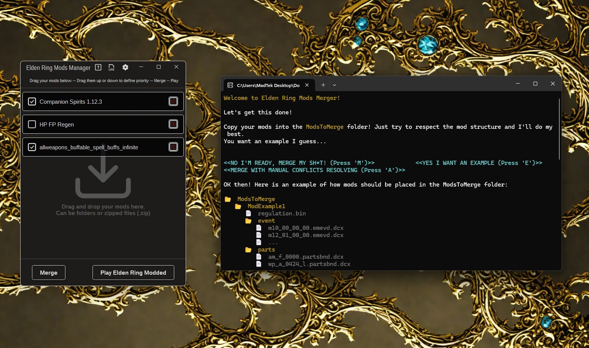589x348 pixels.
Task: Delete the allweapons_buffable_spell_buffs_infinite mod
Action: pos(173,147)
